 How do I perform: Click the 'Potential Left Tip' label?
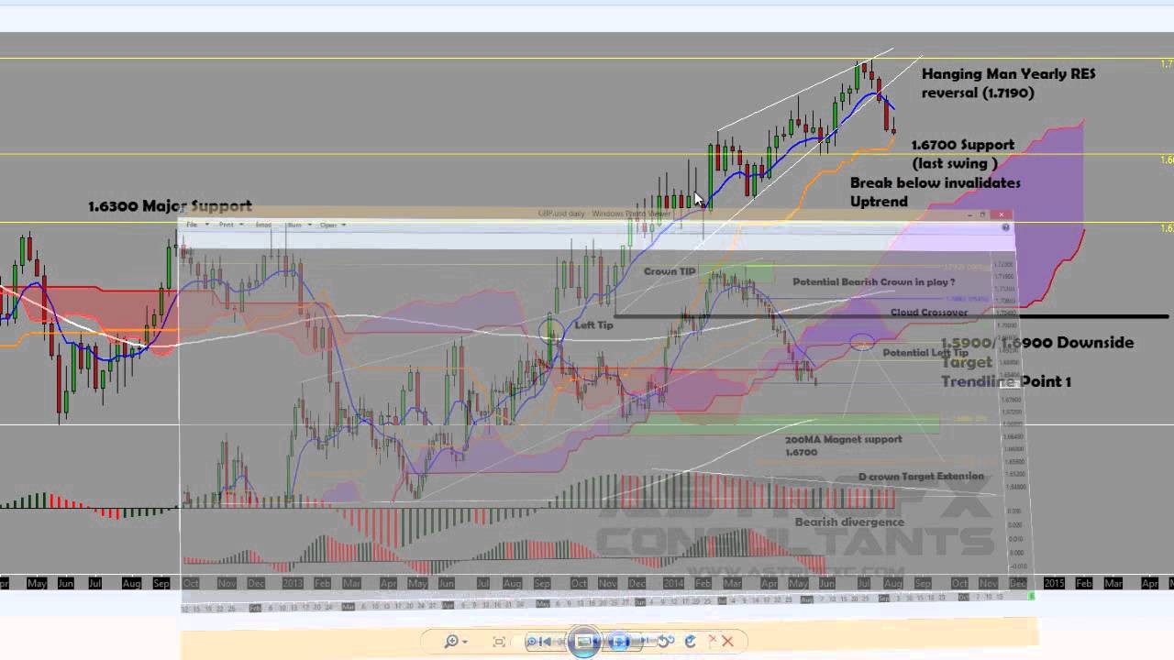[925, 353]
